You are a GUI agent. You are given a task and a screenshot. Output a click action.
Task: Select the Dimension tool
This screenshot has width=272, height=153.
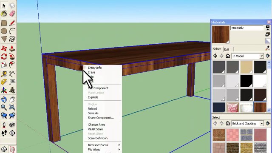pyautogui.click(x=12, y=74)
